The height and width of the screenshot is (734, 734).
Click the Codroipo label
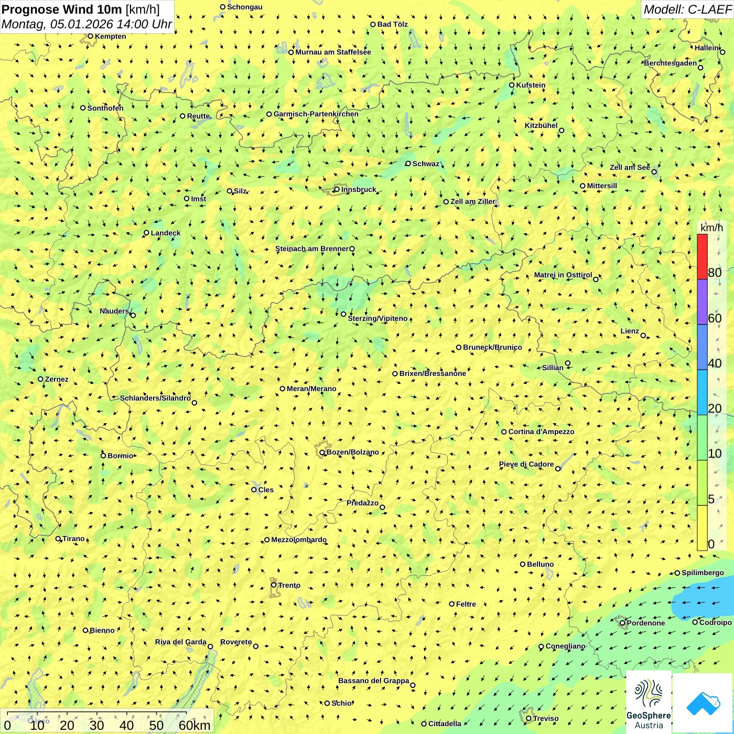[x=716, y=622]
